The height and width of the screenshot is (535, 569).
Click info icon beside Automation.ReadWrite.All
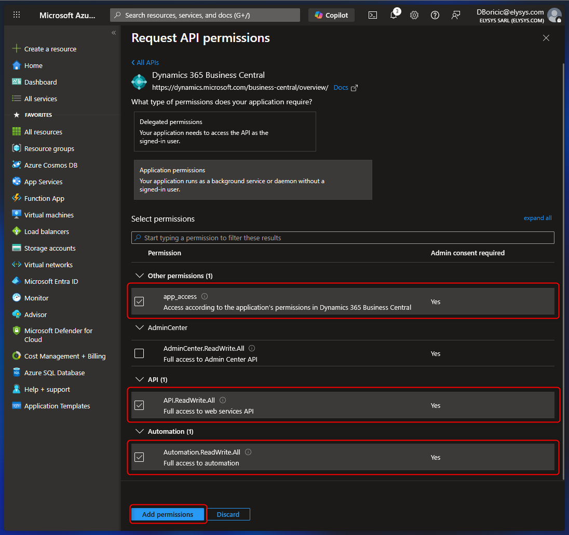[x=248, y=452]
